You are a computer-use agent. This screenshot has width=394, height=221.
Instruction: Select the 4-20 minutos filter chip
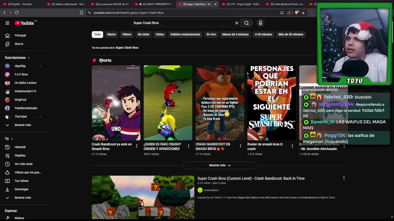(x=263, y=34)
